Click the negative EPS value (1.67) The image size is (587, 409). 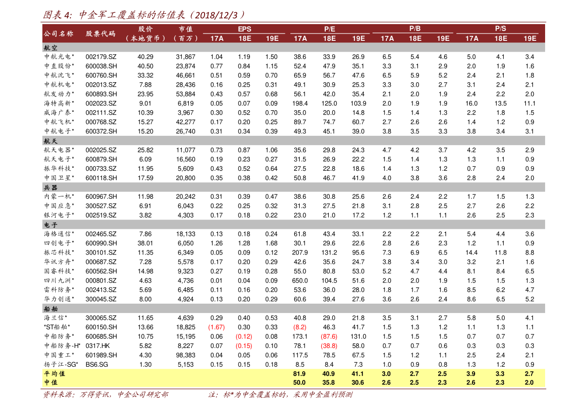tap(216, 327)
